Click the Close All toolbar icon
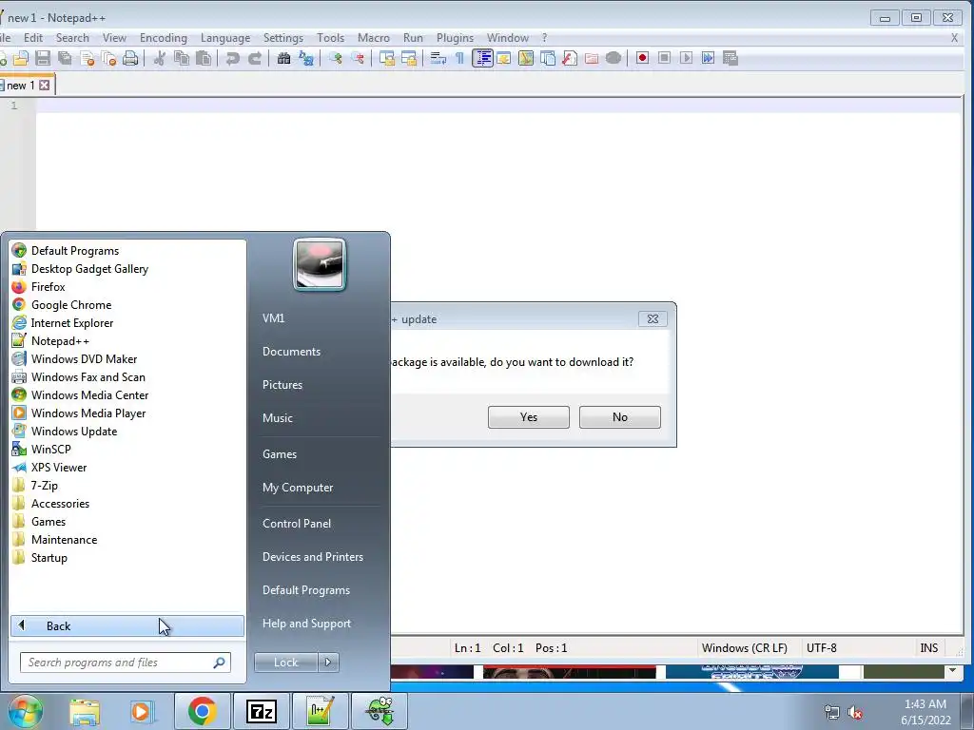Image resolution: width=974 pixels, height=730 pixels. [x=108, y=58]
